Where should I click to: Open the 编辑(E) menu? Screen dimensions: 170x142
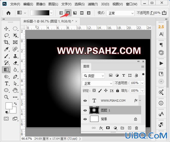tap(28, 4)
